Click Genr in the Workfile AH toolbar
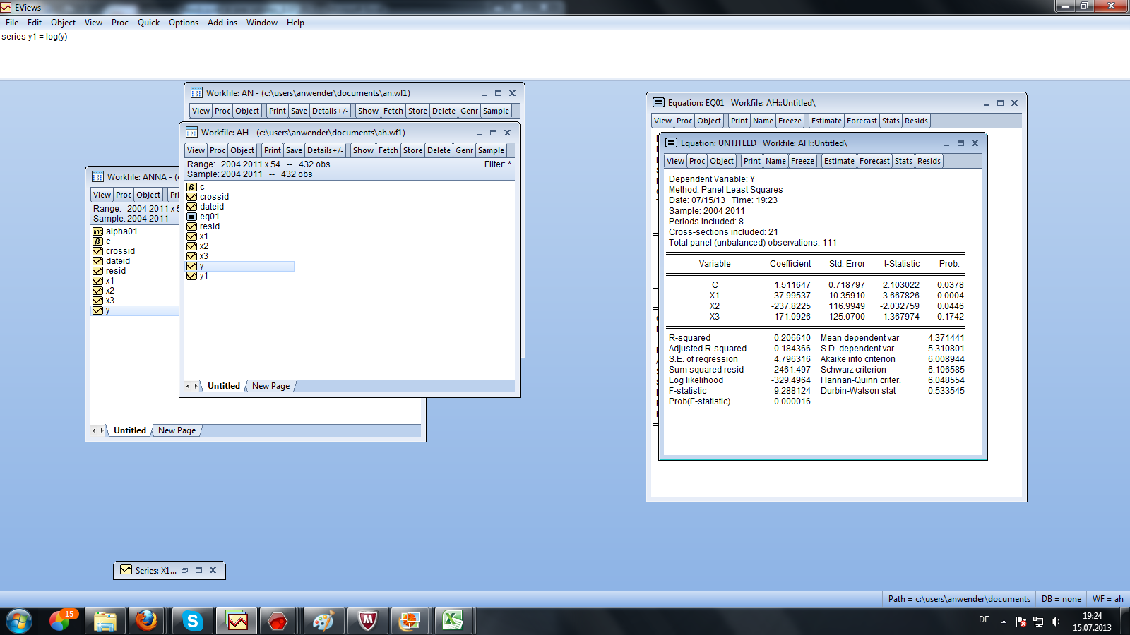 [x=464, y=150]
